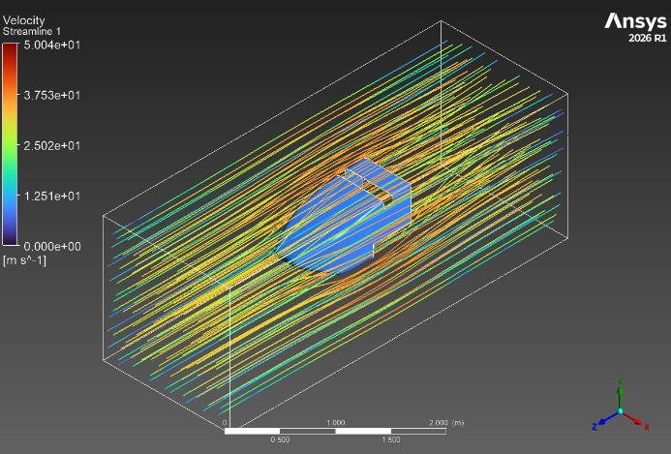Click the 'Velocity' legend title
This screenshot has width=671, height=454.
pyautogui.click(x=23, y=20)
